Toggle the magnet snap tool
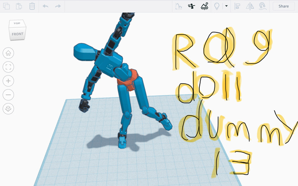The height and width of the screenshot is (186, 298). [263, 6]
